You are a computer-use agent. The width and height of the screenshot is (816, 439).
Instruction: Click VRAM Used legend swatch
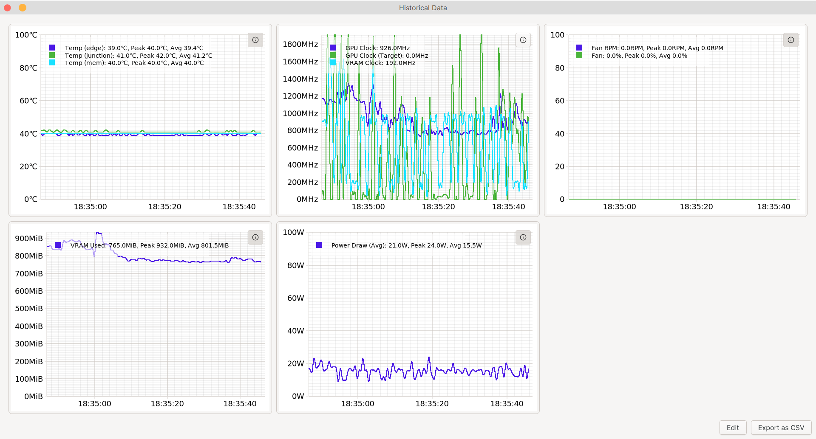pyautogui.click(x=58, y=245)
